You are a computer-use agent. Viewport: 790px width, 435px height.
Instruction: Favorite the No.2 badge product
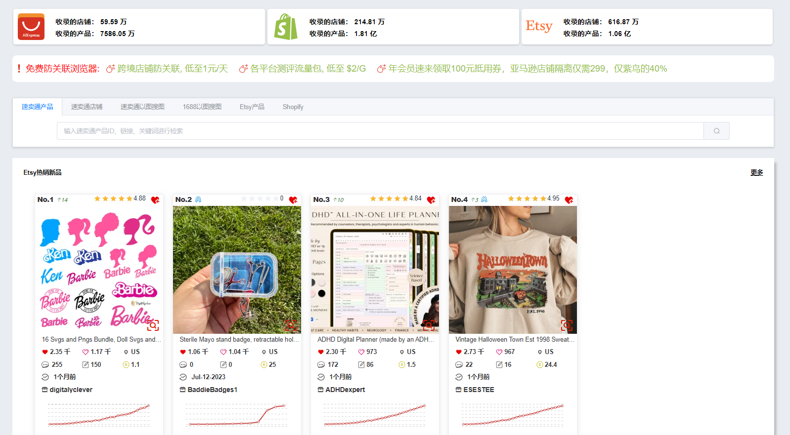point(293,200)
